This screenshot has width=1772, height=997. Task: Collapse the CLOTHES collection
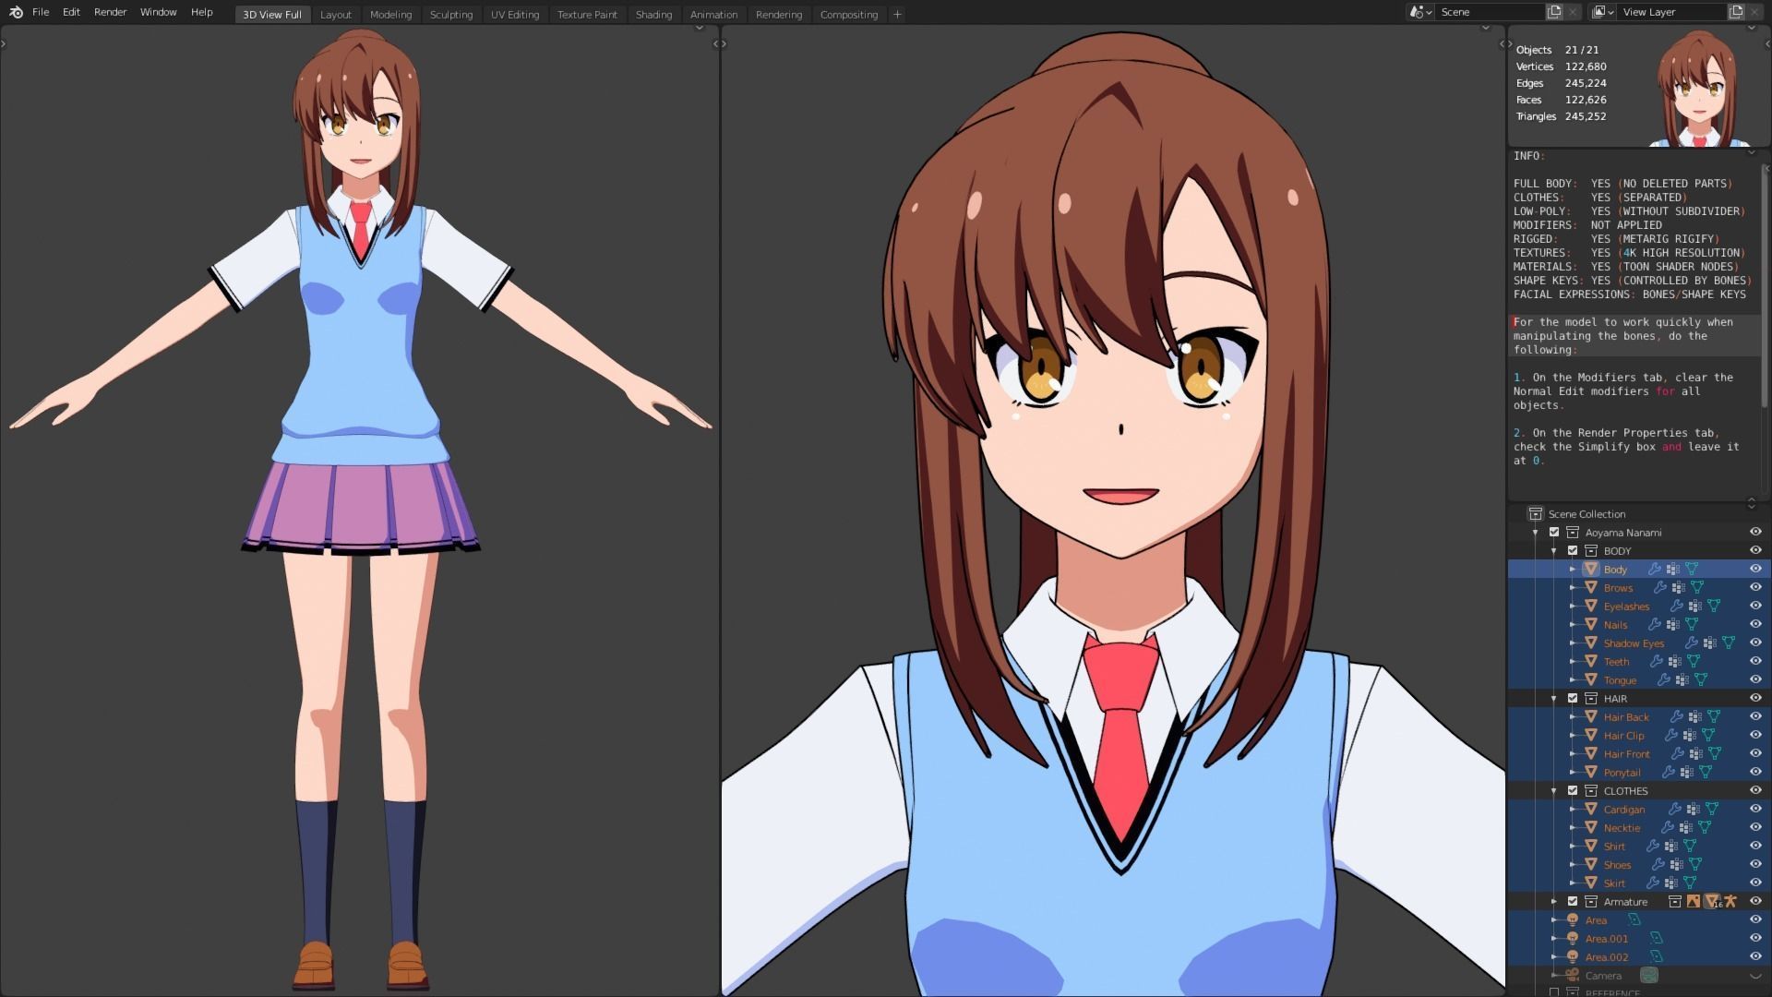[1554, 791]
